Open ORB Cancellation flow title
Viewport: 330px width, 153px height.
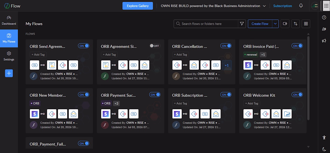[189, 46]
